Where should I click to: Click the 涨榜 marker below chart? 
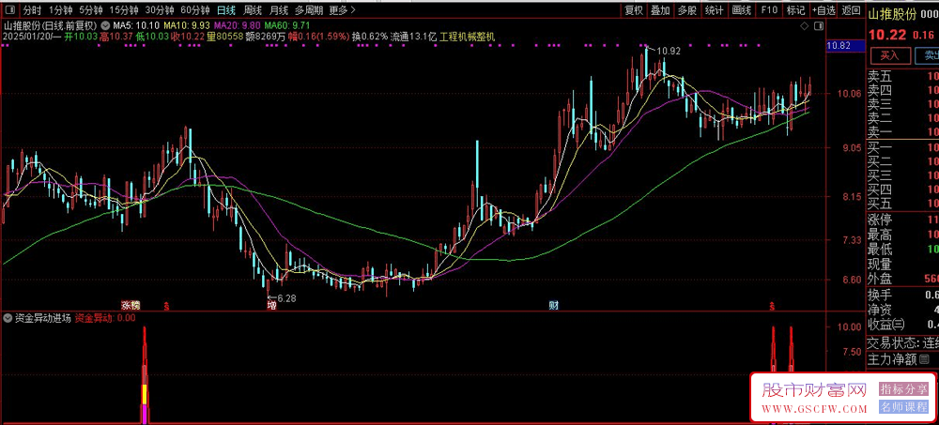(131, 305)
